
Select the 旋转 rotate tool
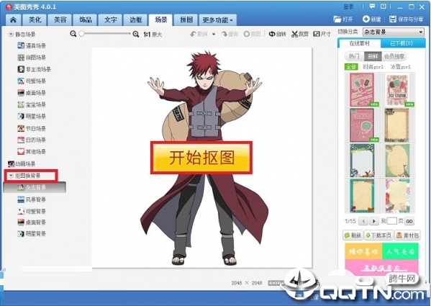click(x=277, y=34)
